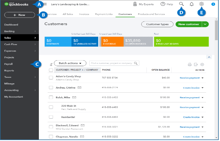Viewport: 220px width, 141px height.
Task: Click magnifier icon in customer search box
Action: (x=136, y=64)
